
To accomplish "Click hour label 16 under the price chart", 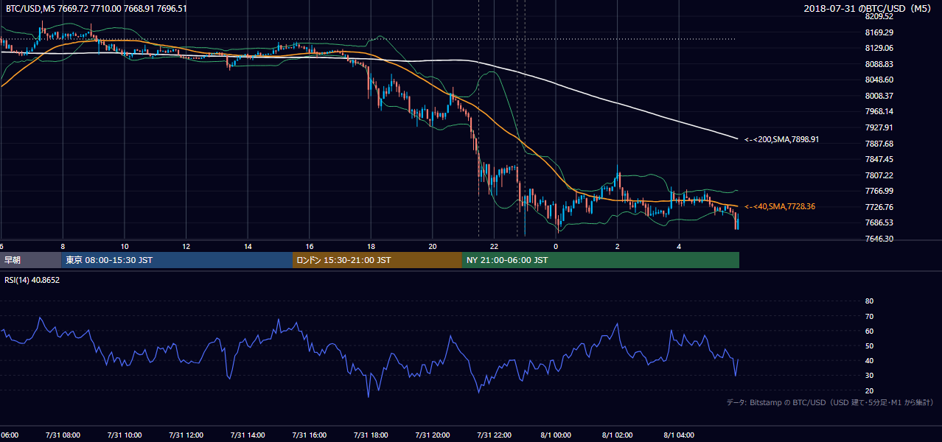I will click(x=310, y=246).
